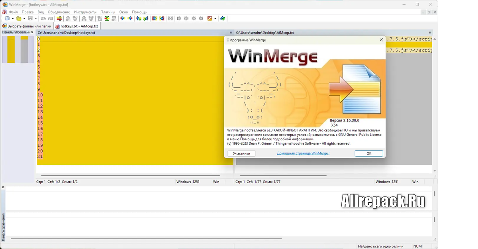Click the Open folder toolbar icon

18,18
